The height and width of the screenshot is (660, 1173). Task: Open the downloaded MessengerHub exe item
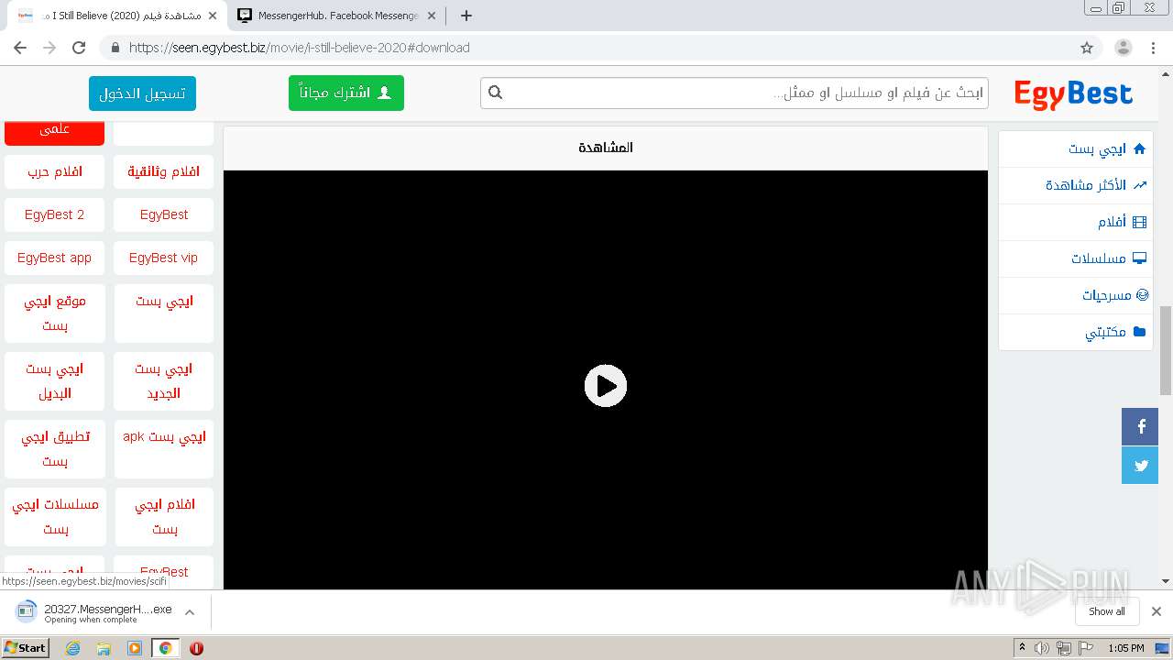pos(94,612)
